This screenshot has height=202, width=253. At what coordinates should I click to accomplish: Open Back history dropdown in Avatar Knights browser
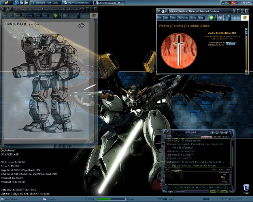[216, 18]
